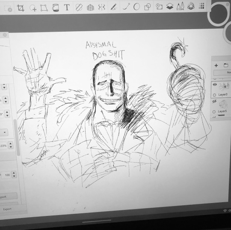This screenshot has width=231, height=230.
Task: Enable the Steady Stroke tool
Action: click(x=126, y=7)
